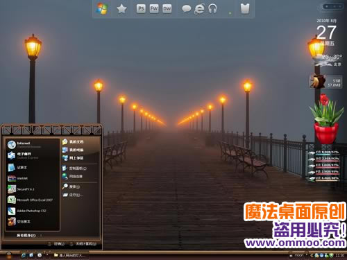Launch Fireworks via the FW dock icon
This screenshot has height=260, width=347.
point(154,9)
